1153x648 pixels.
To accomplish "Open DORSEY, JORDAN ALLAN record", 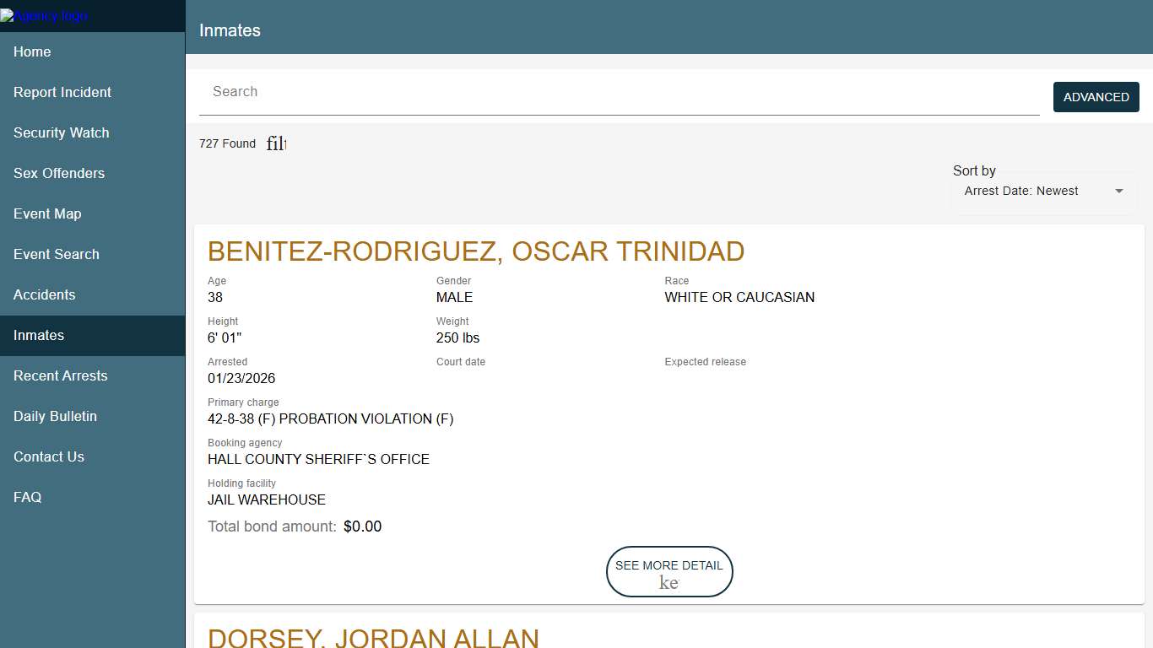I will click(373, 638).
